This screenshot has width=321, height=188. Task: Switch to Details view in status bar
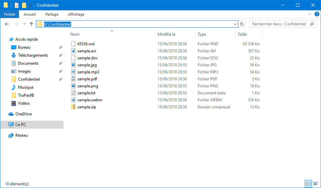pos(308,184)
